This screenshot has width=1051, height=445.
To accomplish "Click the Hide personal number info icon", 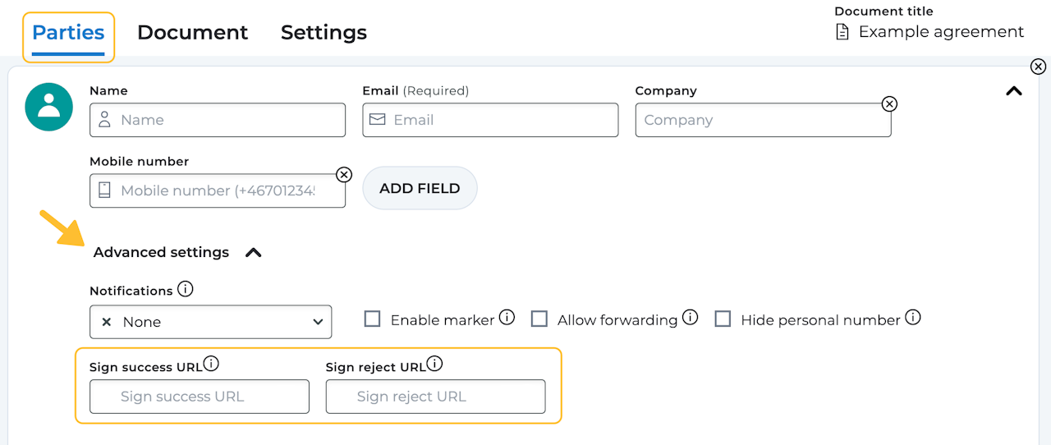I will point(912,317).
